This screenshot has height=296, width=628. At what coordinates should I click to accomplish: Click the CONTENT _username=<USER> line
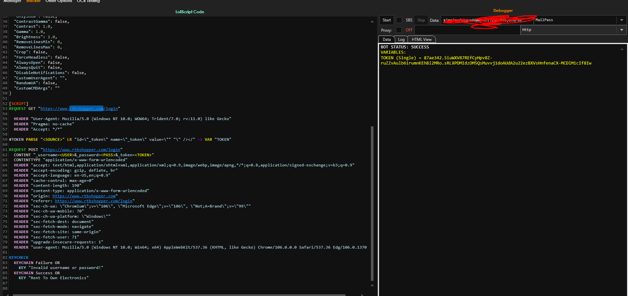click(x=84, y=155)
